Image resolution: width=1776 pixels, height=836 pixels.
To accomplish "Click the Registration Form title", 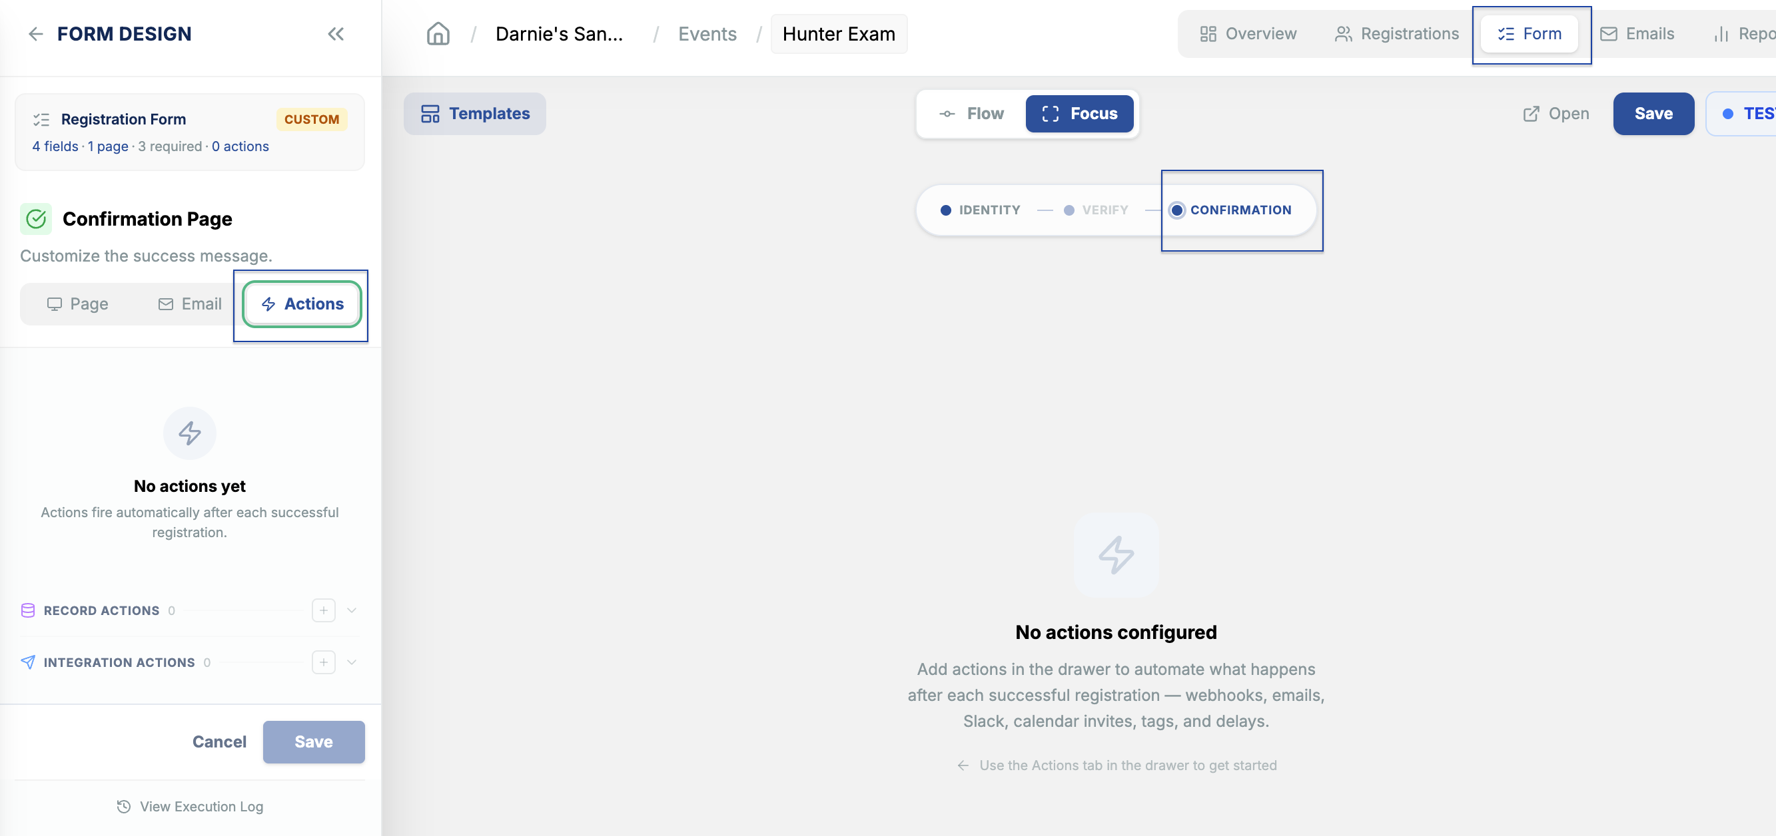I will (x=123, y=120).
